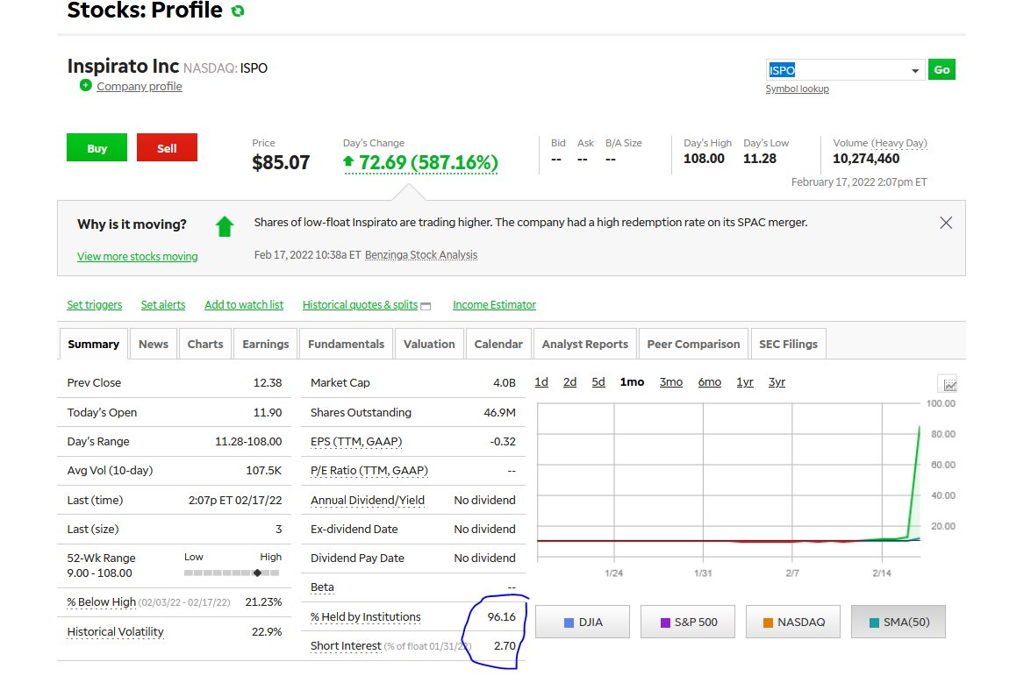Select the 1mo chart range
Screen dimensions: 1031x676
(632, 382)
